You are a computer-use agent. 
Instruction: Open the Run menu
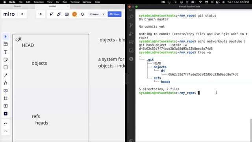tap(65, 2)
